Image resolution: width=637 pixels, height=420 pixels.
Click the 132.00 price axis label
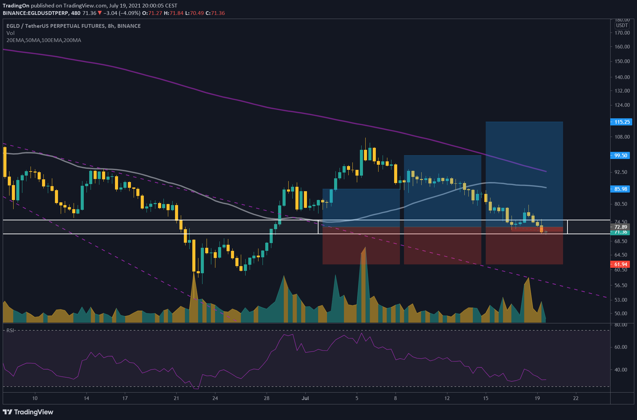coord(622,91)
